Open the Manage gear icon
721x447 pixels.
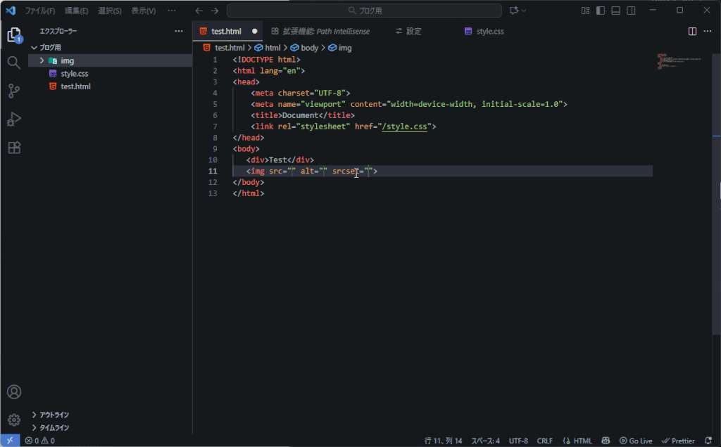[13, 420]
